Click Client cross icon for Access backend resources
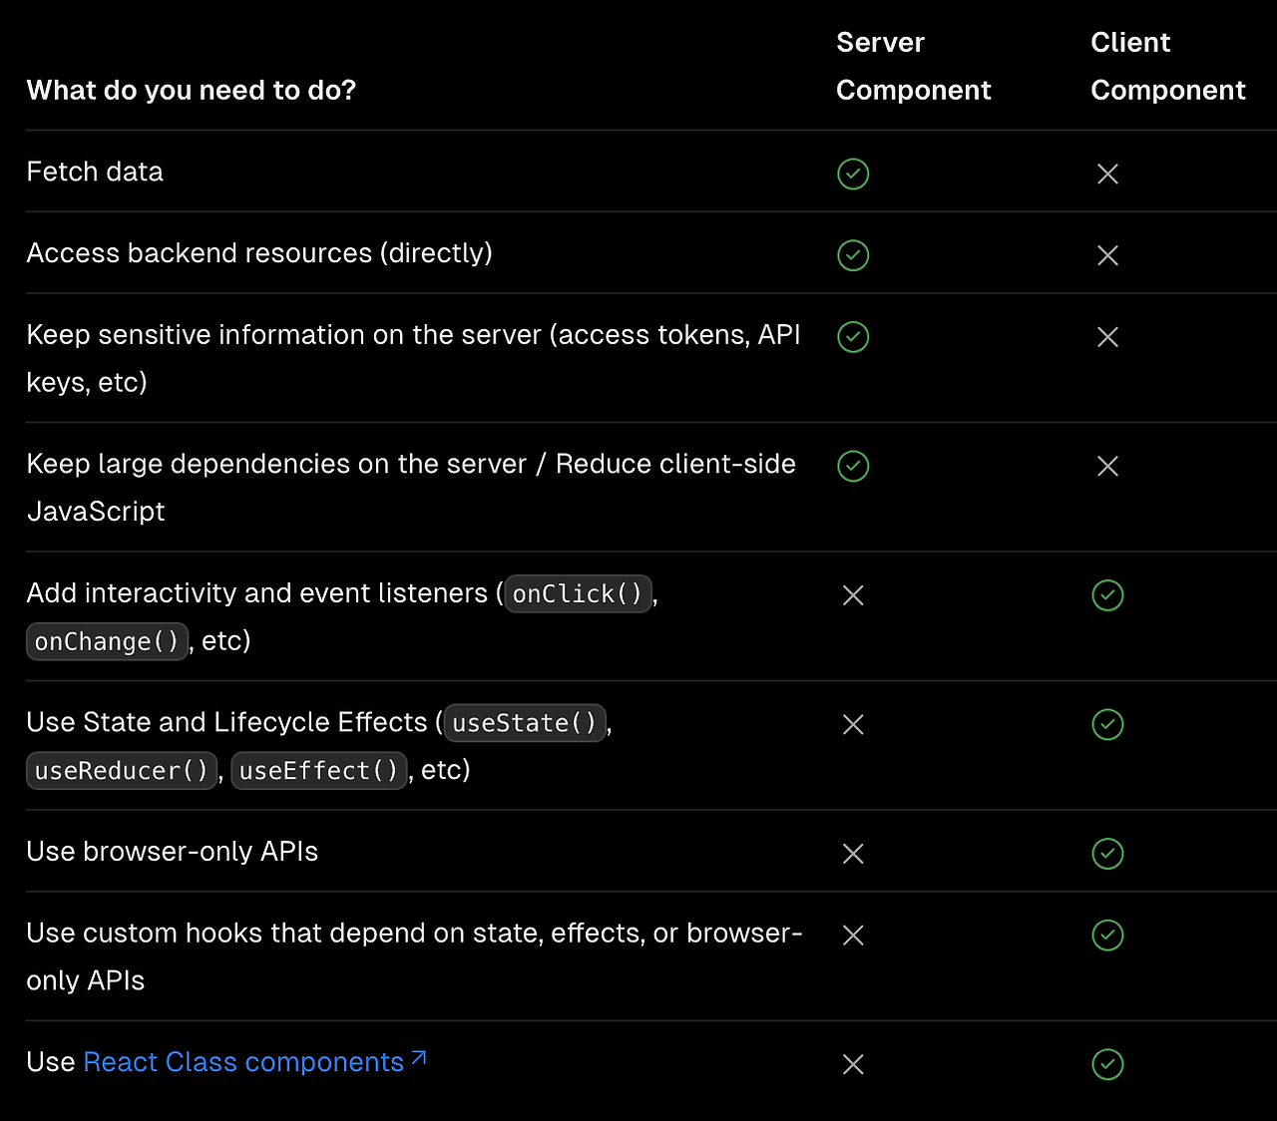Screen dimensions: 1277x1121 1107,255
